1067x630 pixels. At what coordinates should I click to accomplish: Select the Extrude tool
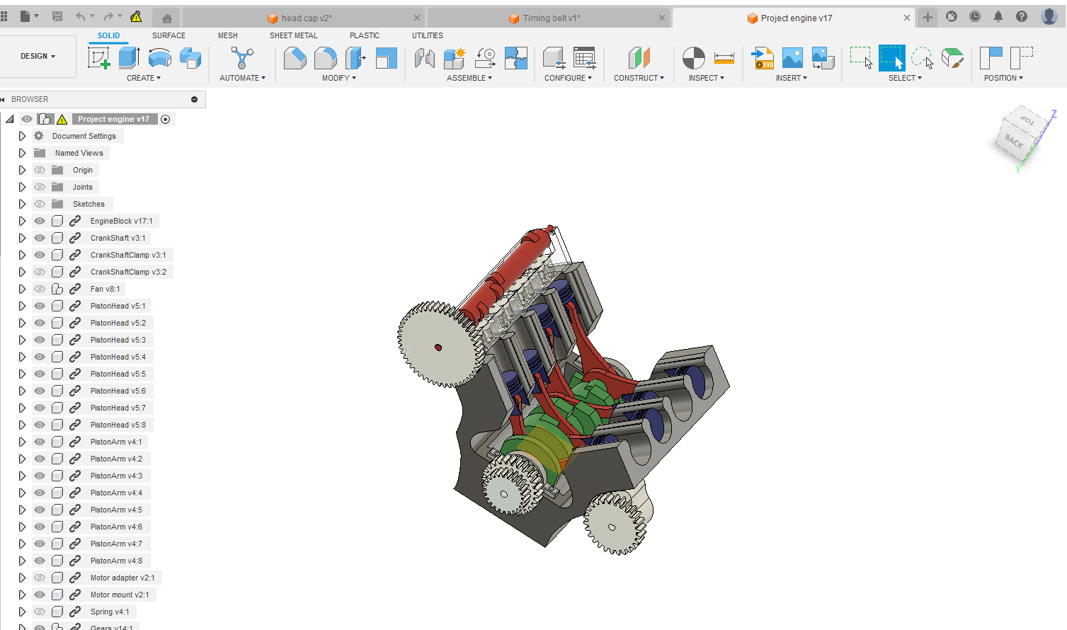129,58
